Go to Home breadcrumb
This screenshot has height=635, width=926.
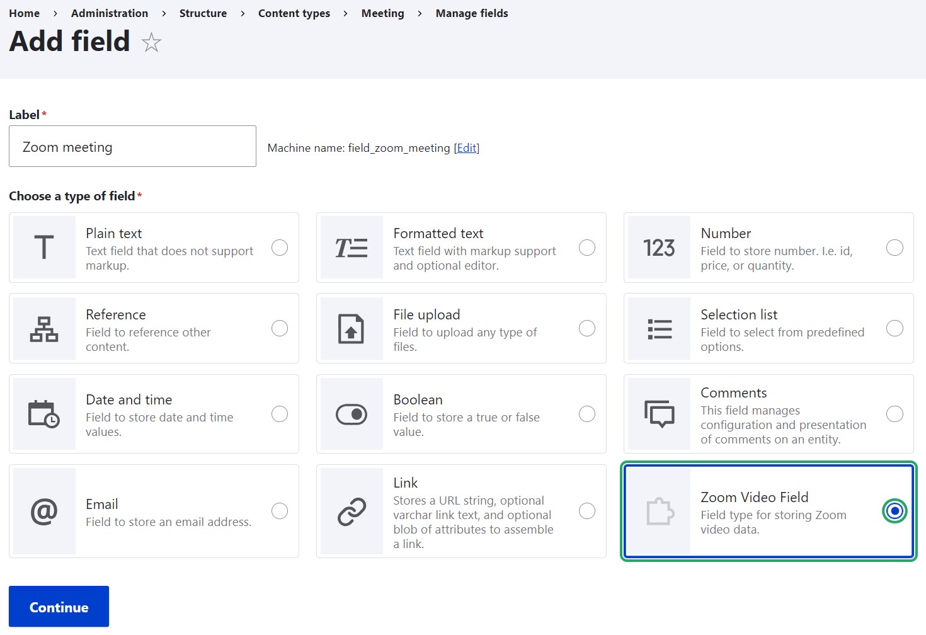coord(24,13)
